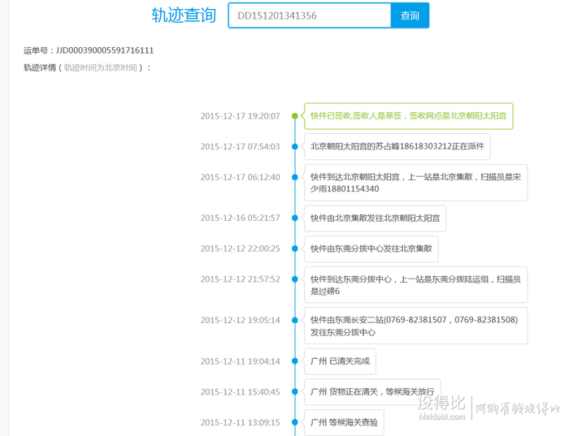Viewport: 569px width, 436px height.
Task: Click the 快件由北京集散发往北京朝阳太阳宫 entry
Action: [376, 218]
